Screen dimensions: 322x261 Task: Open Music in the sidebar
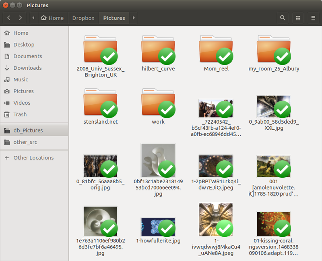[x=21, y=79]
